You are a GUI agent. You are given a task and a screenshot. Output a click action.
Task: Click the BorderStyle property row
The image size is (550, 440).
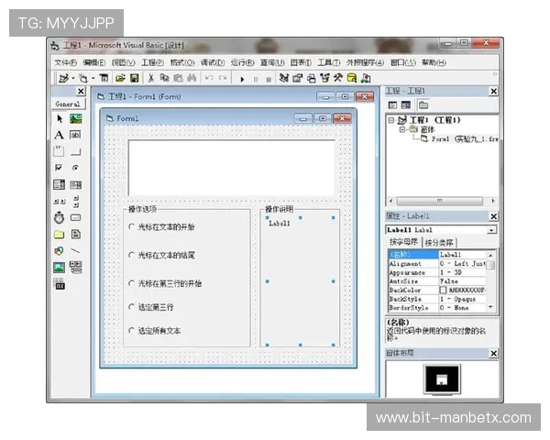[437, 308]
